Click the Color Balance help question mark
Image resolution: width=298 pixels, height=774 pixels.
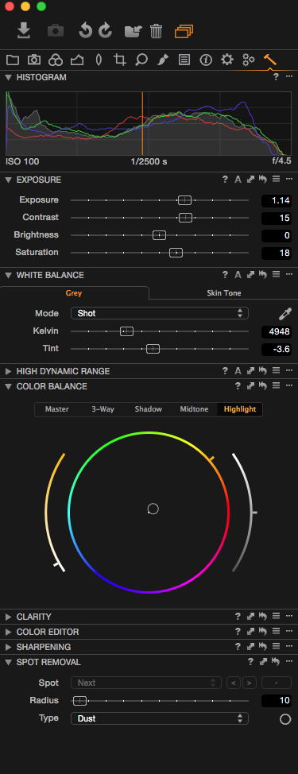tap(238, 386)
